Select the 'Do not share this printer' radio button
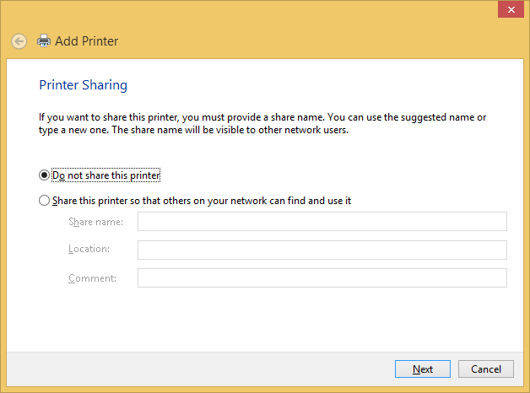The image size is (530, 393). [x=45, y=175]
